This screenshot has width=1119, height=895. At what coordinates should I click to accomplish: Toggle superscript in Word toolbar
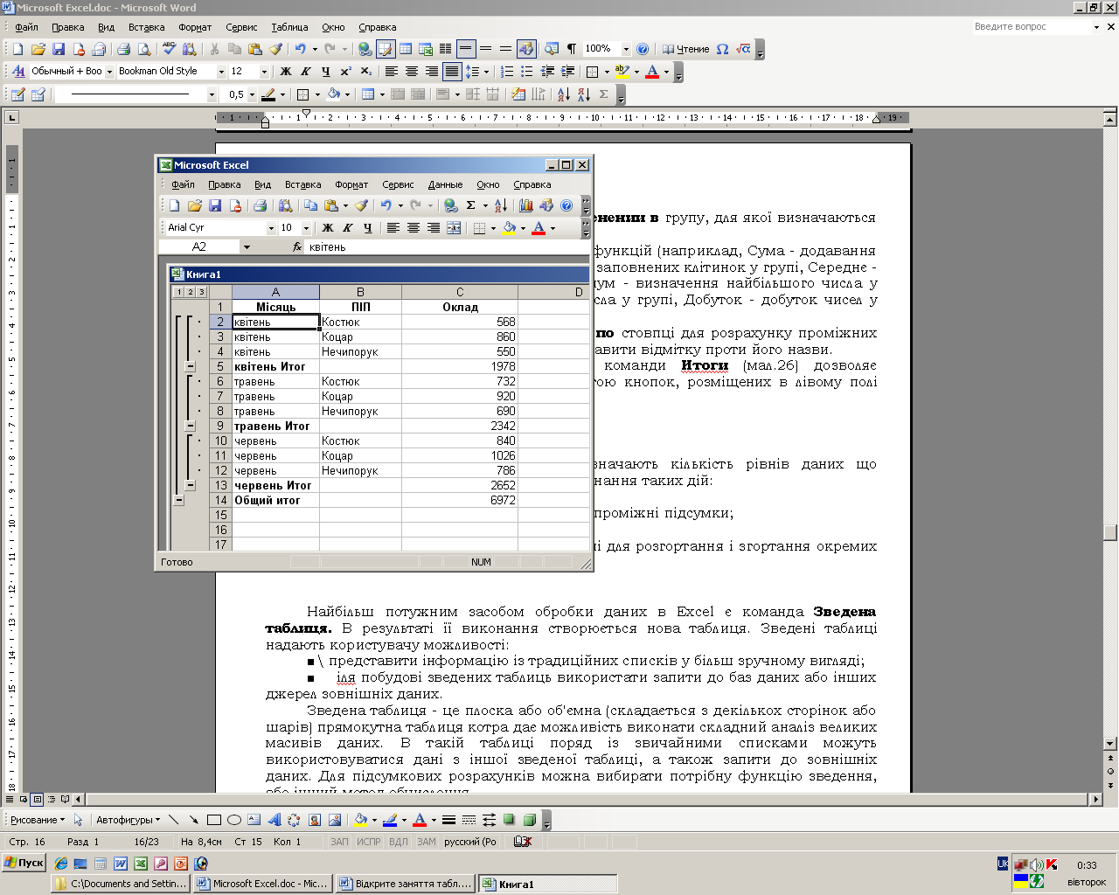click(x=346, y=72)
